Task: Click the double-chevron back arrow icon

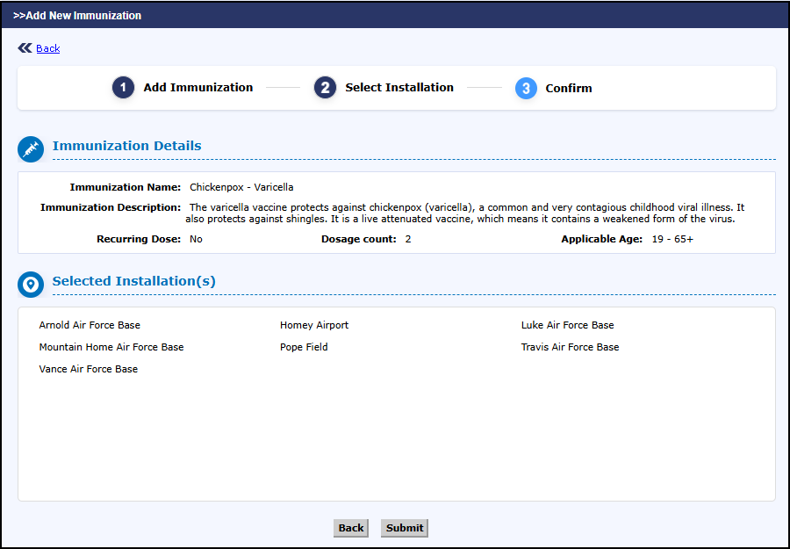Action: [x=25, y=48]
